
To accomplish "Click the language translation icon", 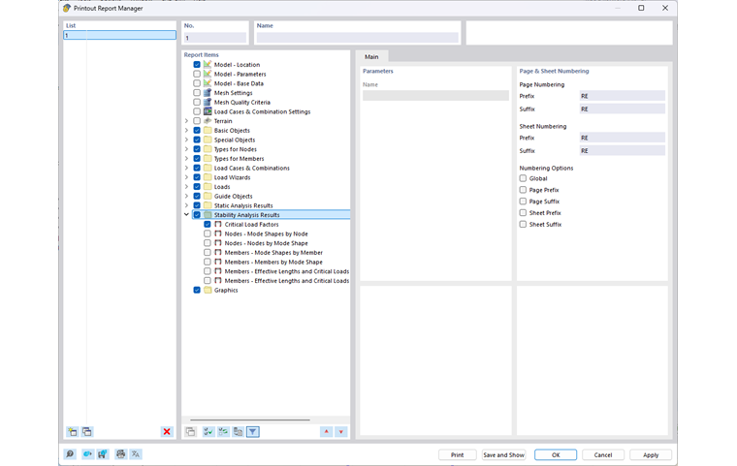I will click(x=136, y=454).
